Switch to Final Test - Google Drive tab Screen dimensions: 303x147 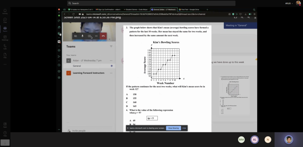click(189, 10)
